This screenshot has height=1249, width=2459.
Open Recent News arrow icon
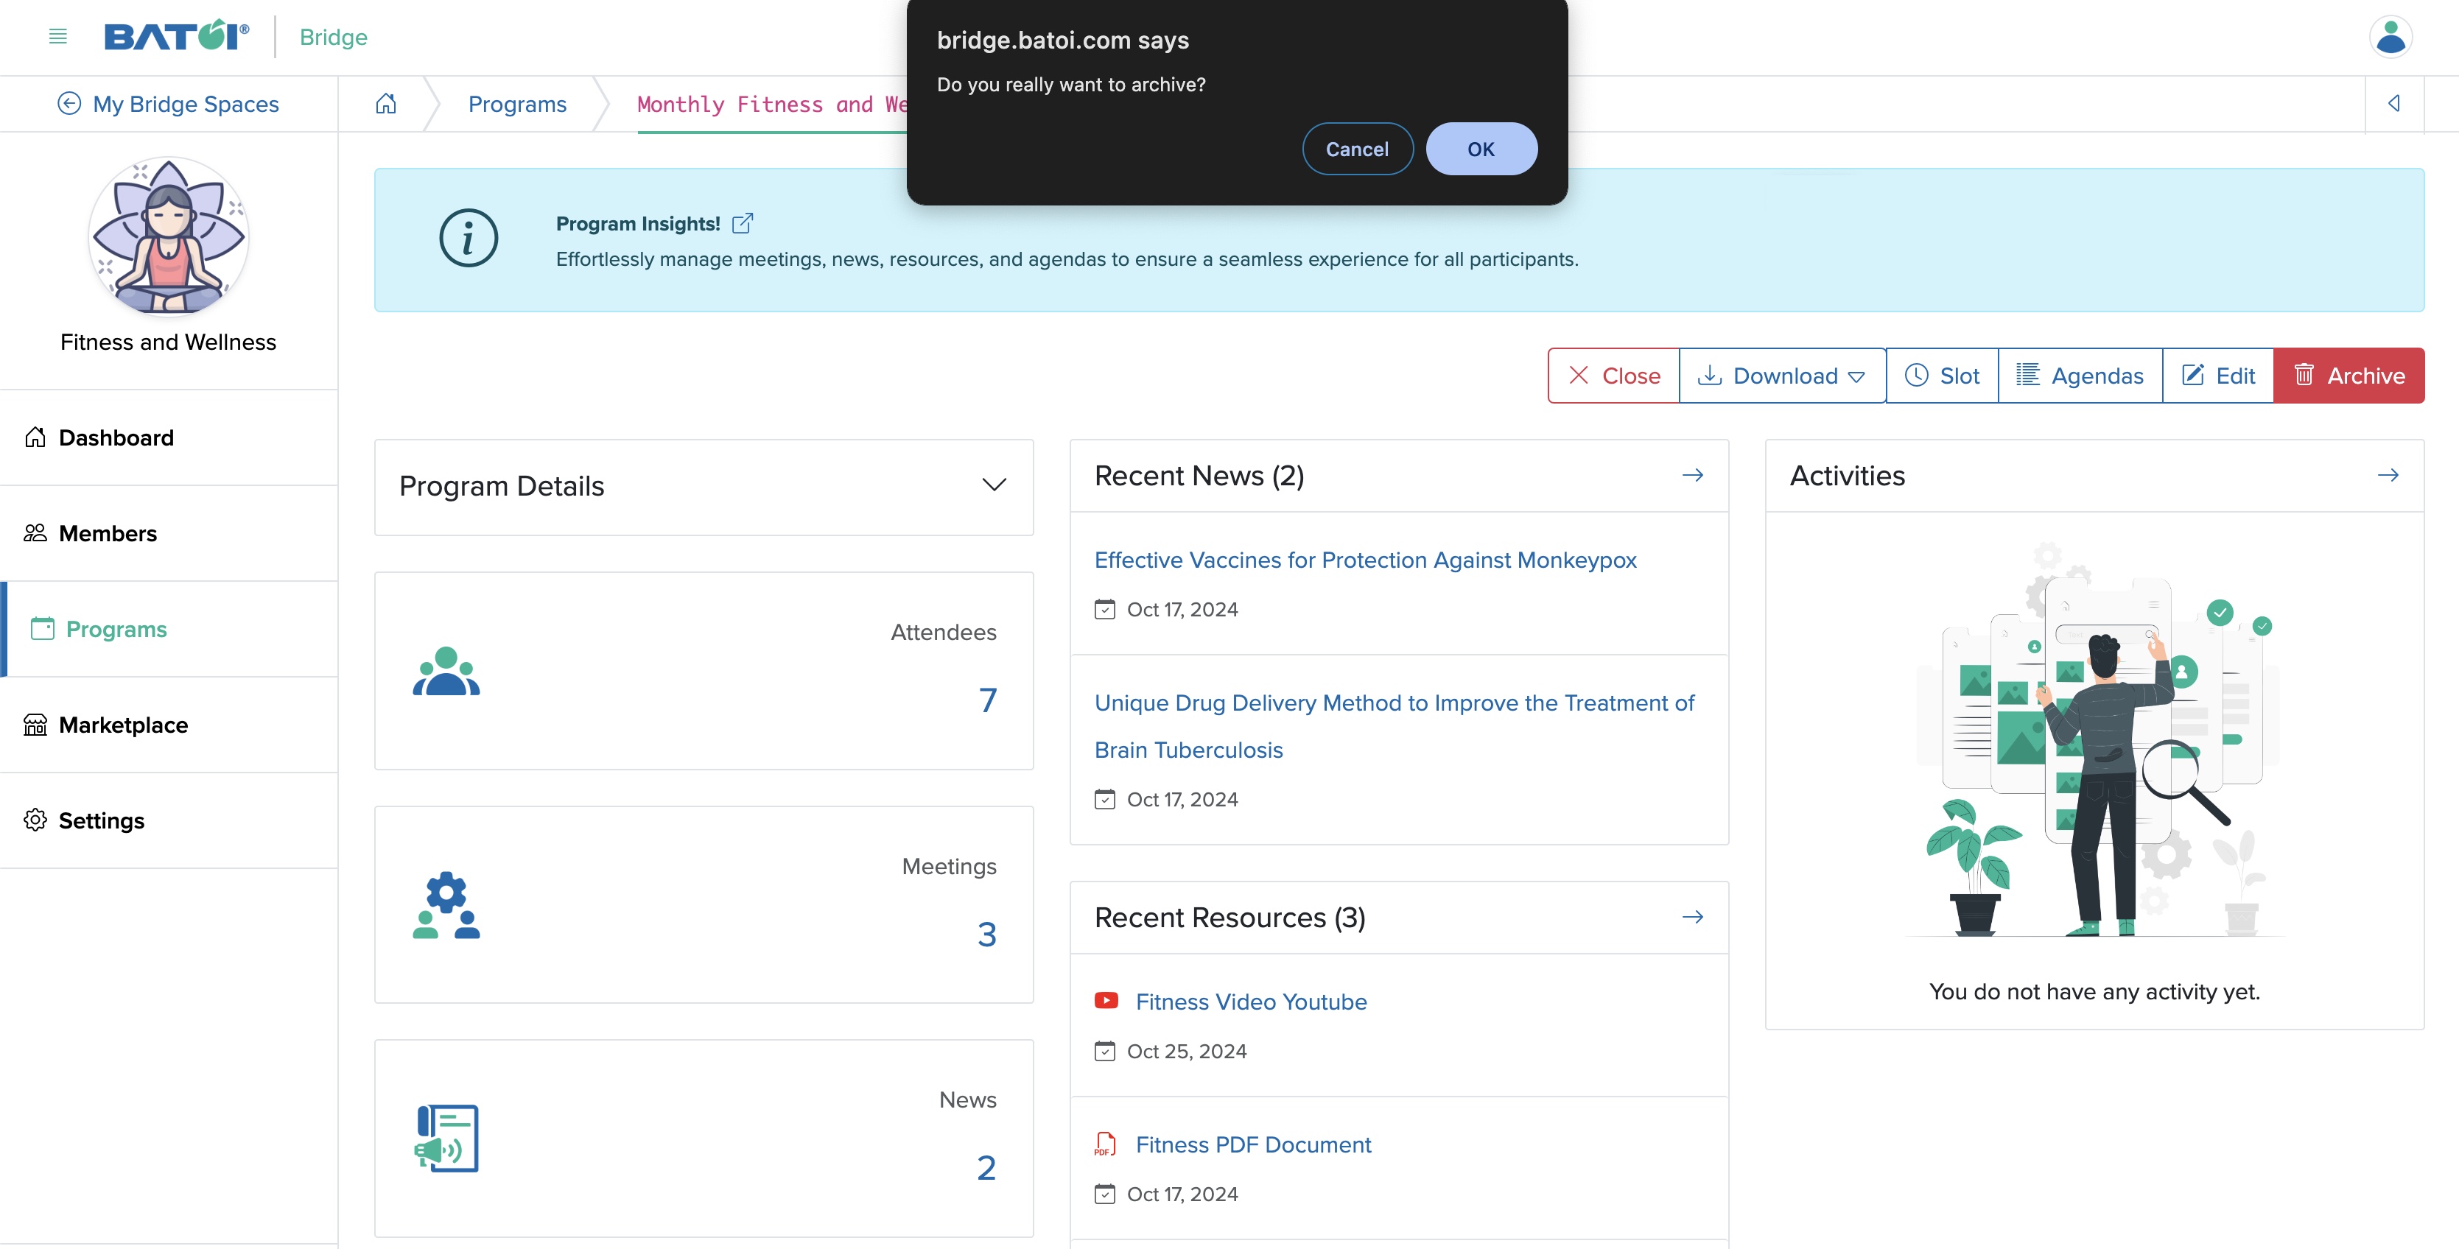click(x=1692, y=475)
